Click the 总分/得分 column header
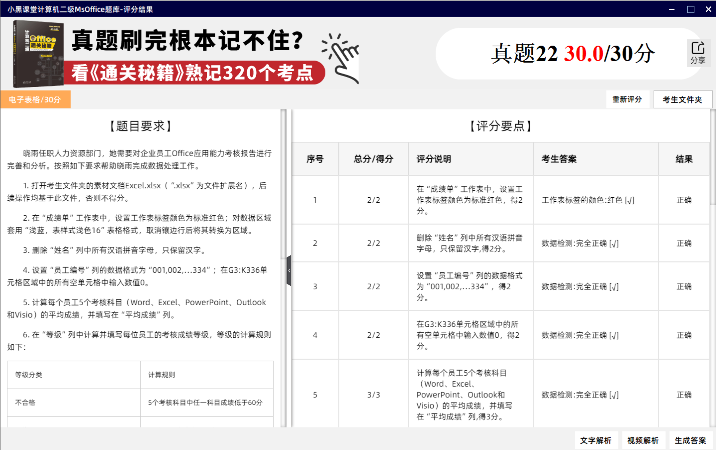 pos(374,159)
